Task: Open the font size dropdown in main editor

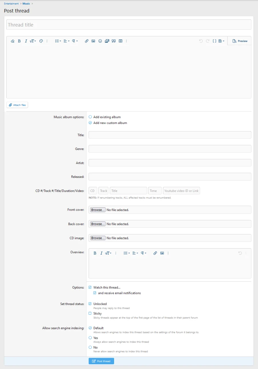Action: click(x=33, y=41)
